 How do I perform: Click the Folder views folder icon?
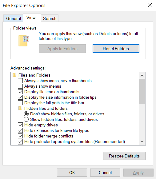24,41
